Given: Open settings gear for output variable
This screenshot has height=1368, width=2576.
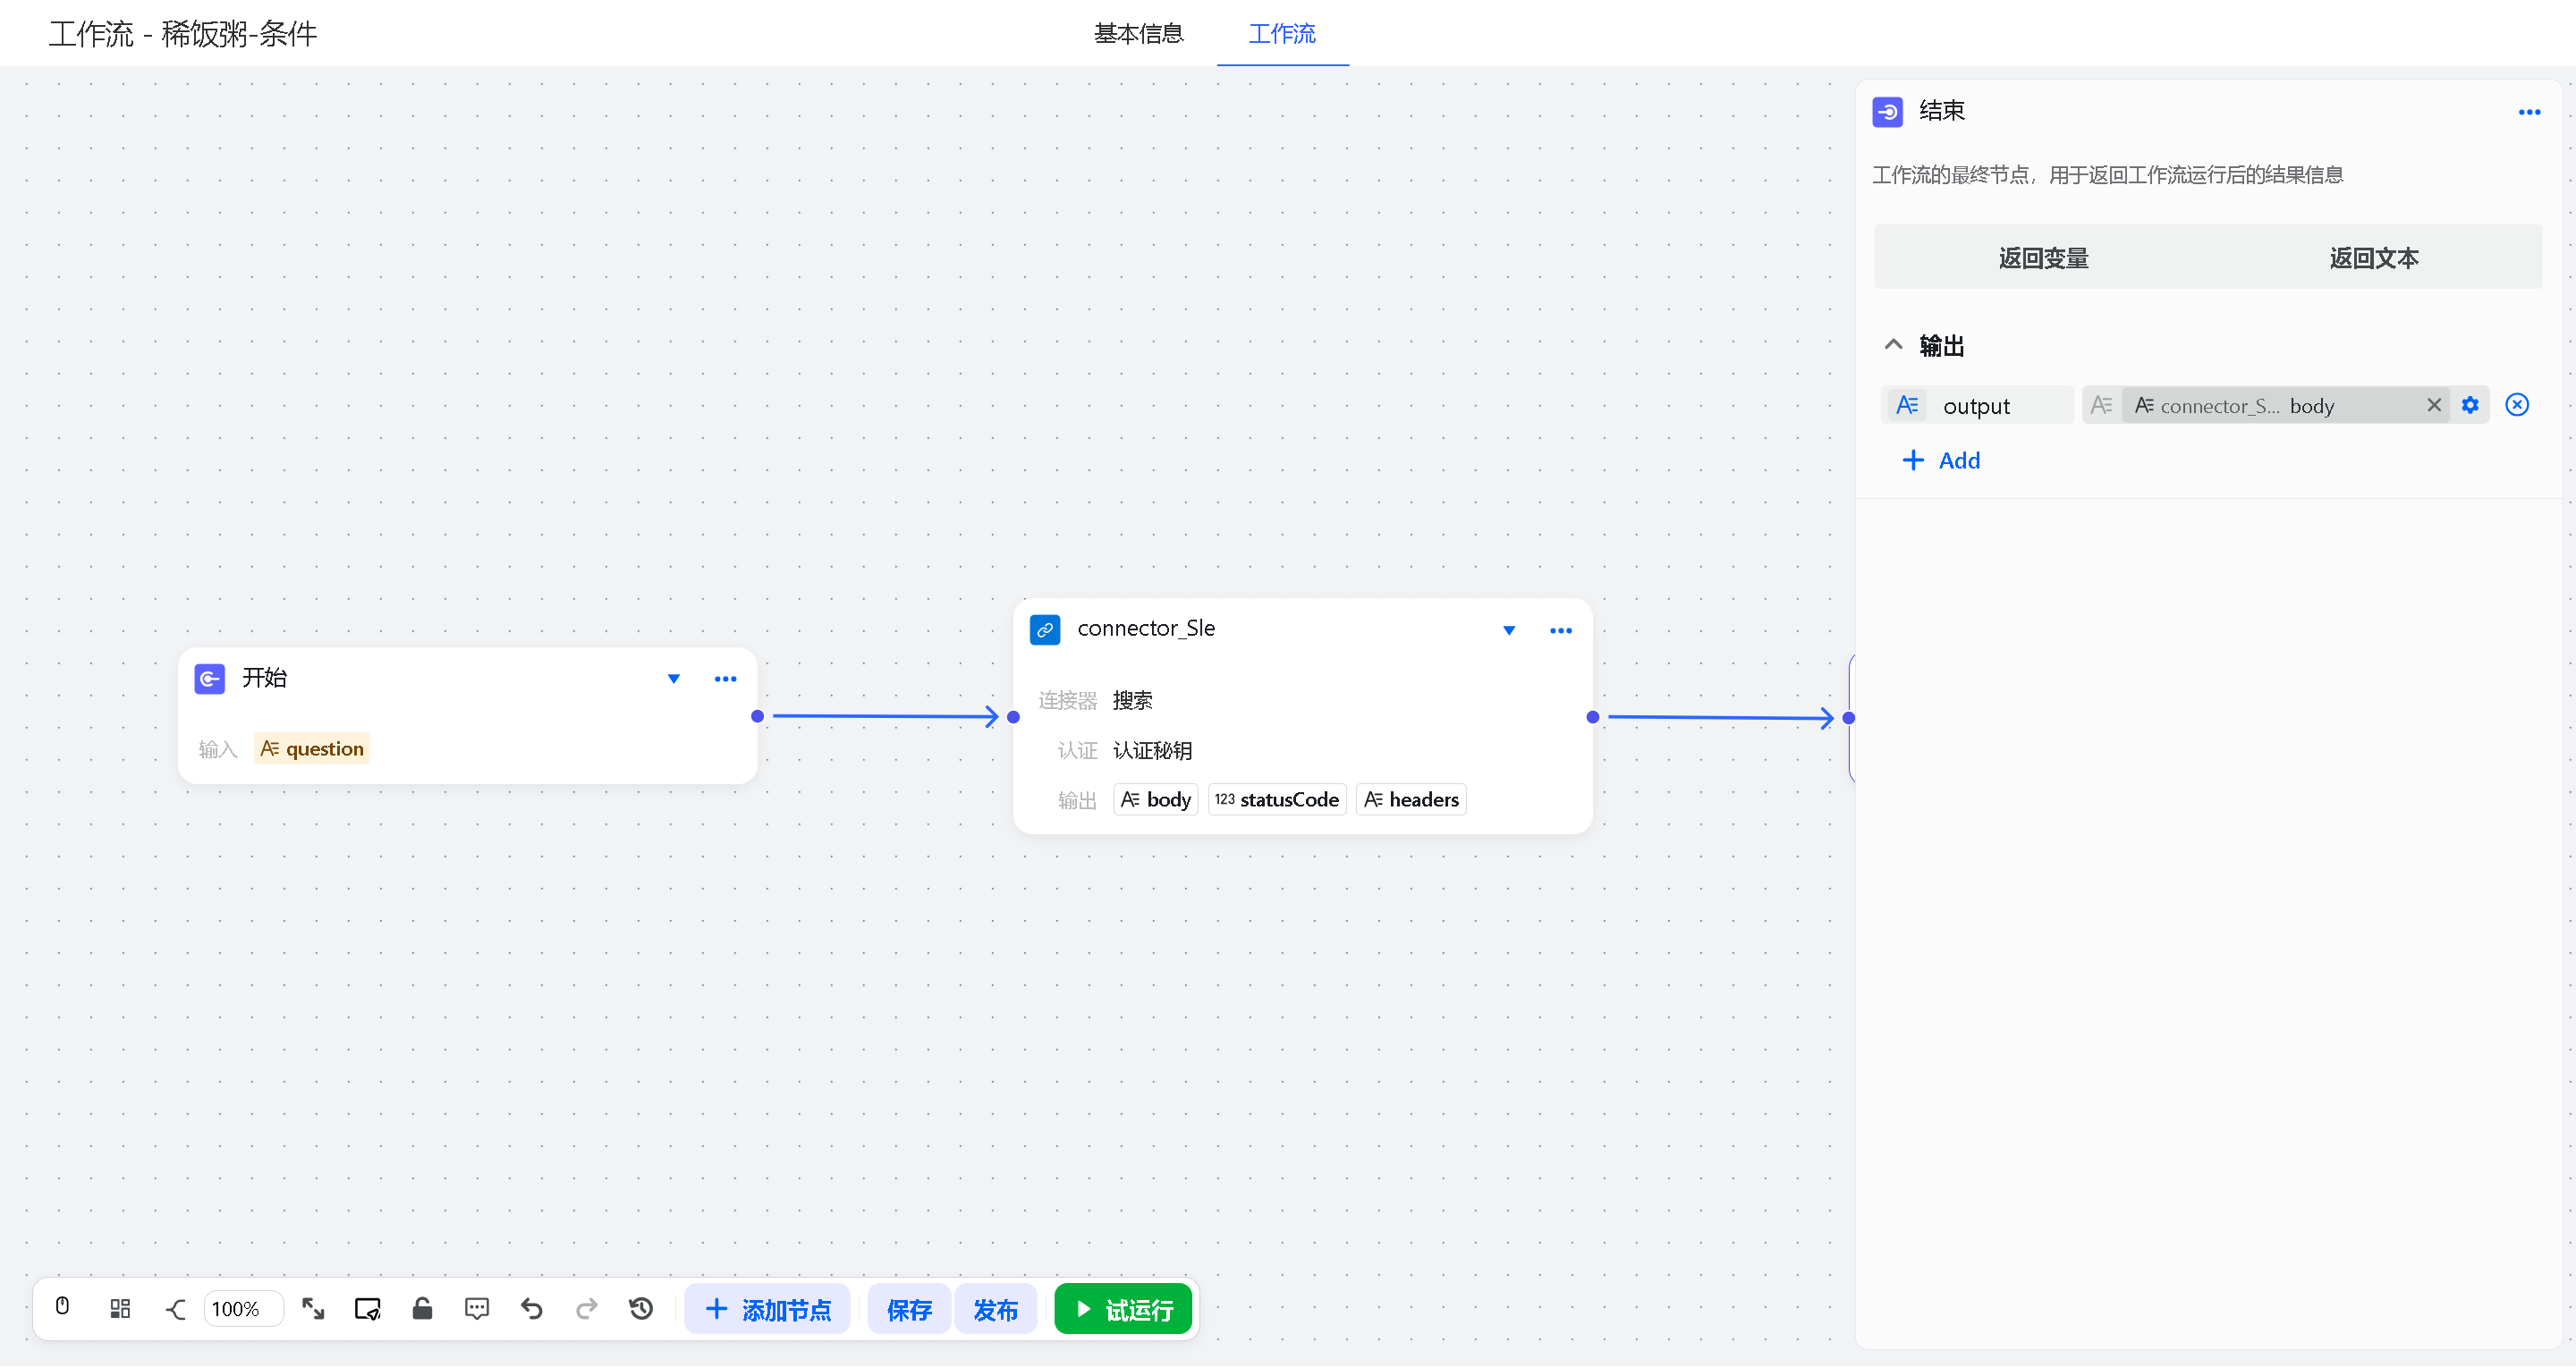Looking at the screenshot, I should click(x=2469, y=405).
